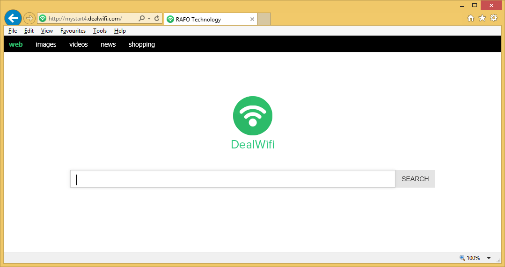Image resolution: width=505 pixels, height=267 pixels.
Task: Open the Tools gear icon
Action: 494,18
